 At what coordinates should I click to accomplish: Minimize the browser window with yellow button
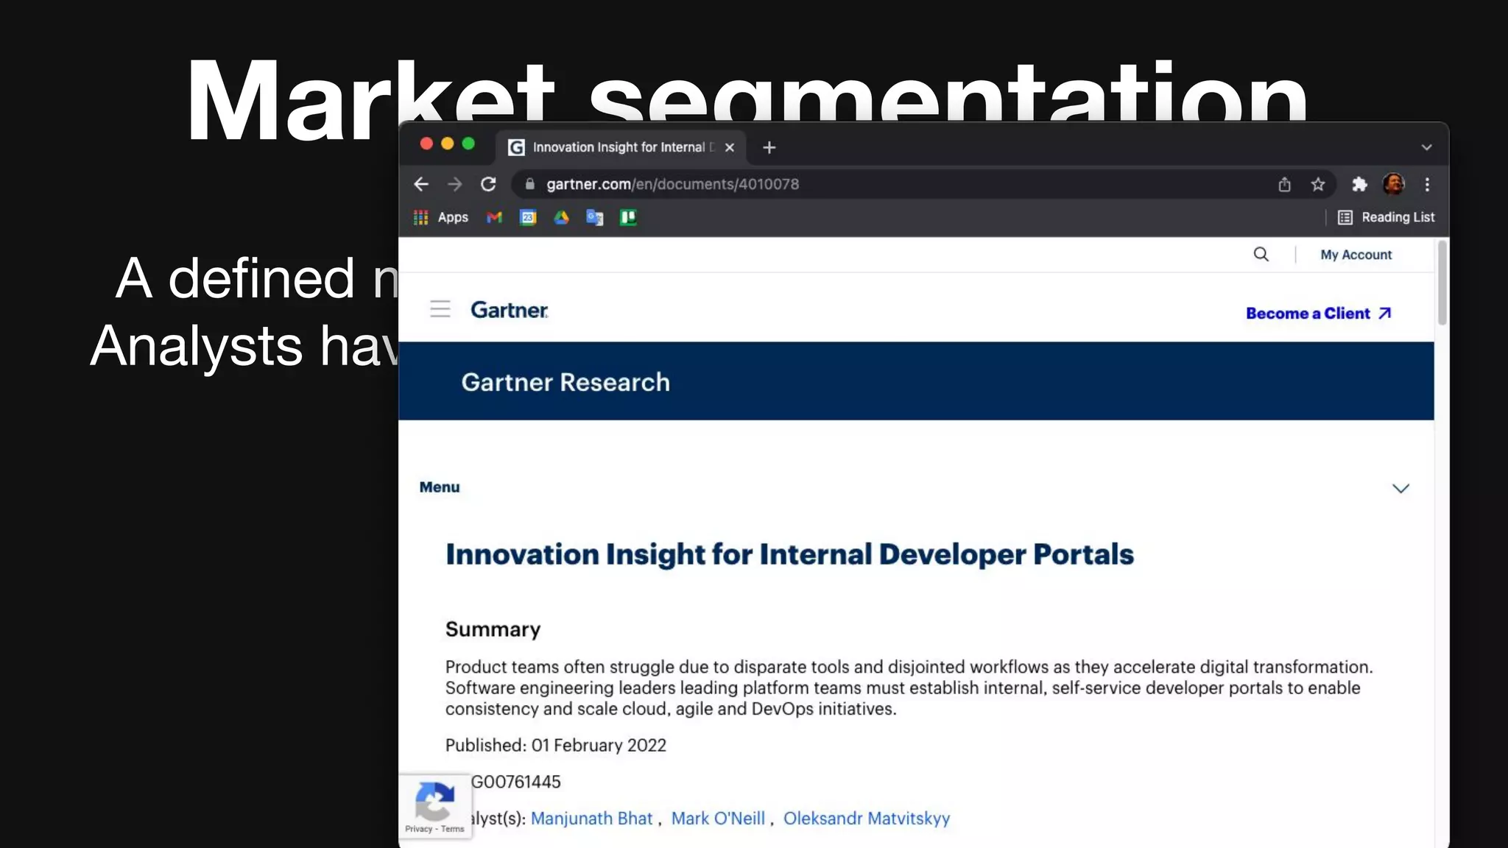pos(447,144)
